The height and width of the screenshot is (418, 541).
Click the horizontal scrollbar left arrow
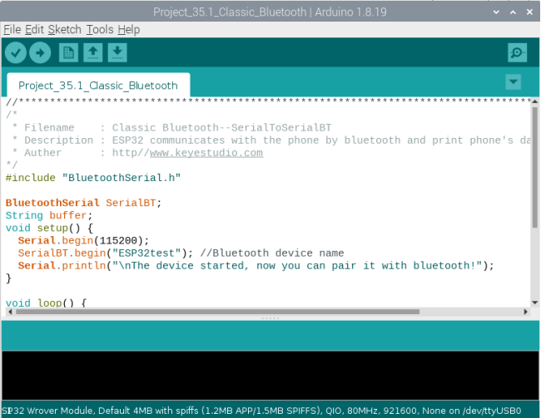pos(10,312)
